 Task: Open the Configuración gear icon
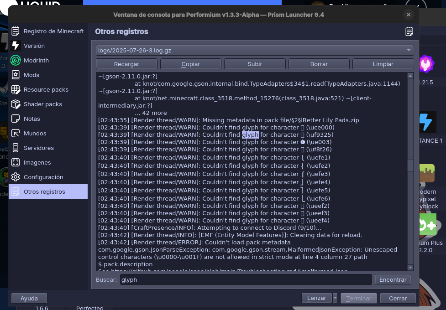pos(16,177)
